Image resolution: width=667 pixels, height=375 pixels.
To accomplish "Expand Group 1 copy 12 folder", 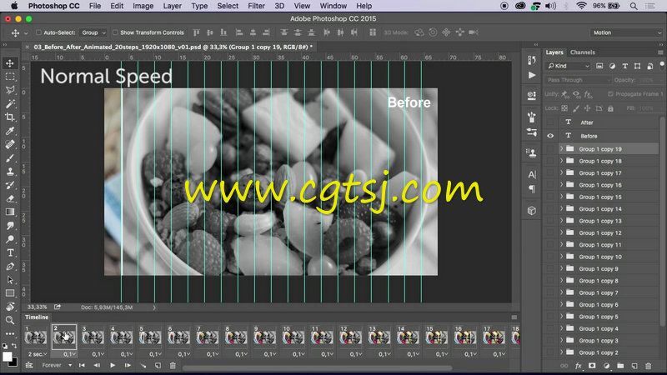I will point(561,232).
